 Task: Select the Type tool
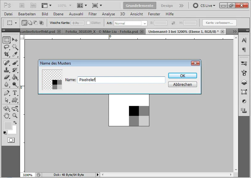coord(15,93)
